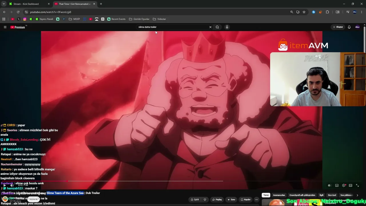
Task: Close the YouTube video tab
Action: [x=94, y=4]
